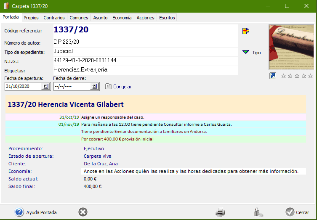Viewport: 317px width, 220px height.
Task: Go to the Escritos tab
Action: pos(167,18)
